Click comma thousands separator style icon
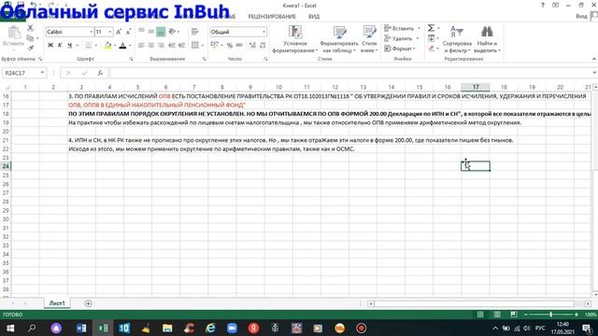 click(239, 46)
